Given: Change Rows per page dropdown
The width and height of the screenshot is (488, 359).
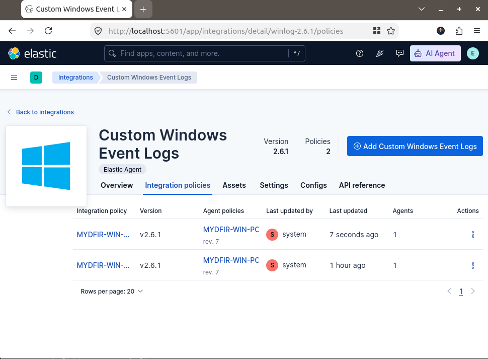Looking at the screenshot, I should (112, 292).
